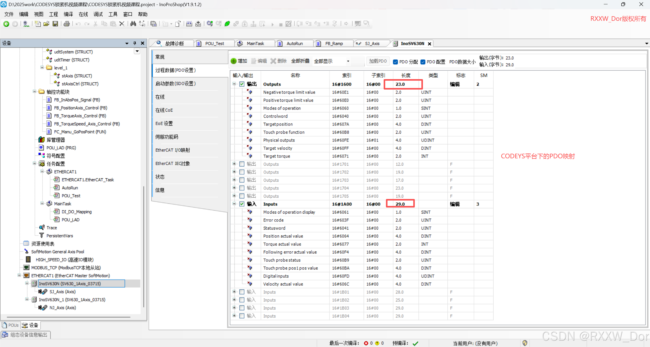The width and height of the screenshot is (650, 347).
Task: Click the green Back navigation arrow
Action: click(x=6, y=24)
